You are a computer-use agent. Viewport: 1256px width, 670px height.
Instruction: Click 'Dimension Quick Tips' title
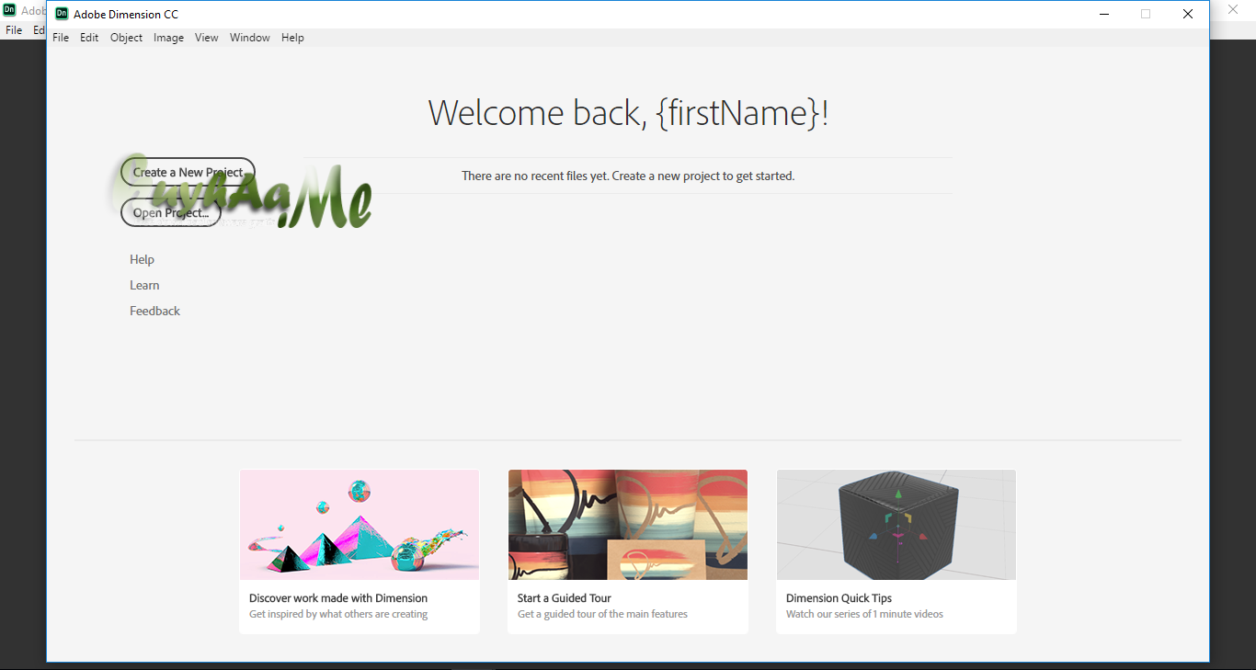click(x=839, y=597)
